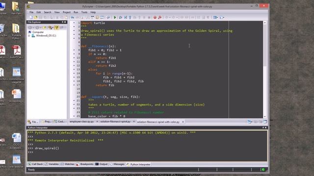Screen dimensions: 314x176
Task: Click the Toggle Breakpoint red circle icon
Action: tap(155, 18)
